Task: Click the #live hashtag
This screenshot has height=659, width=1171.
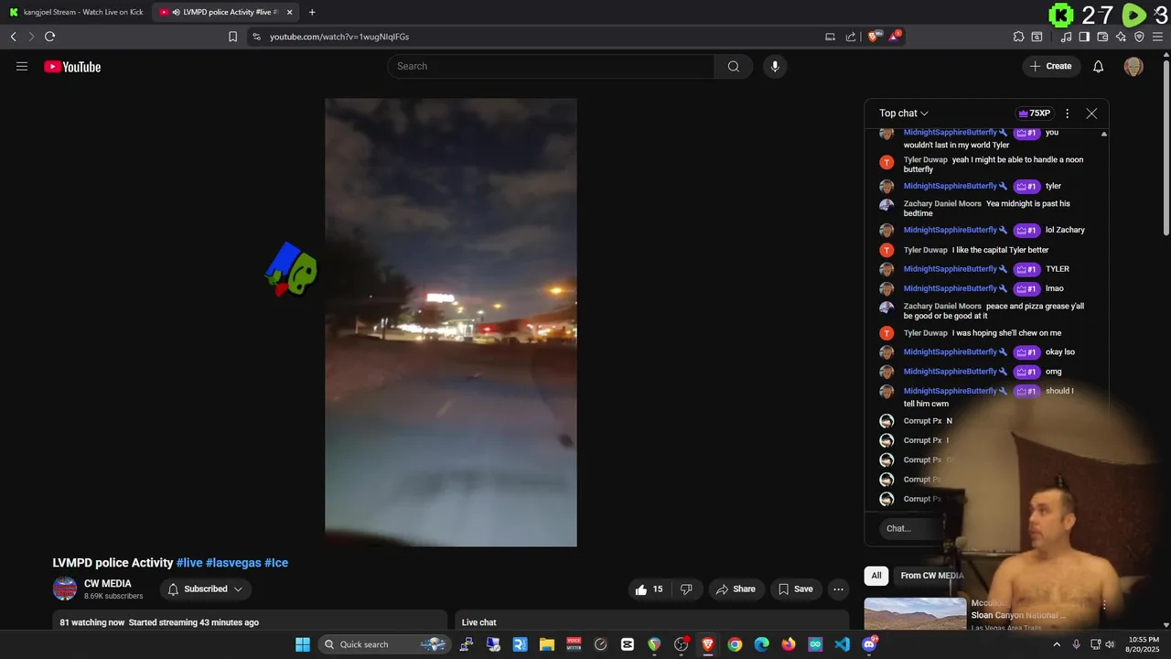Action: (189, 563)
